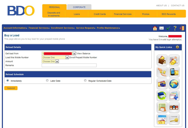
Task: Open Financial Services in orange bar
Action: (123, 14)
